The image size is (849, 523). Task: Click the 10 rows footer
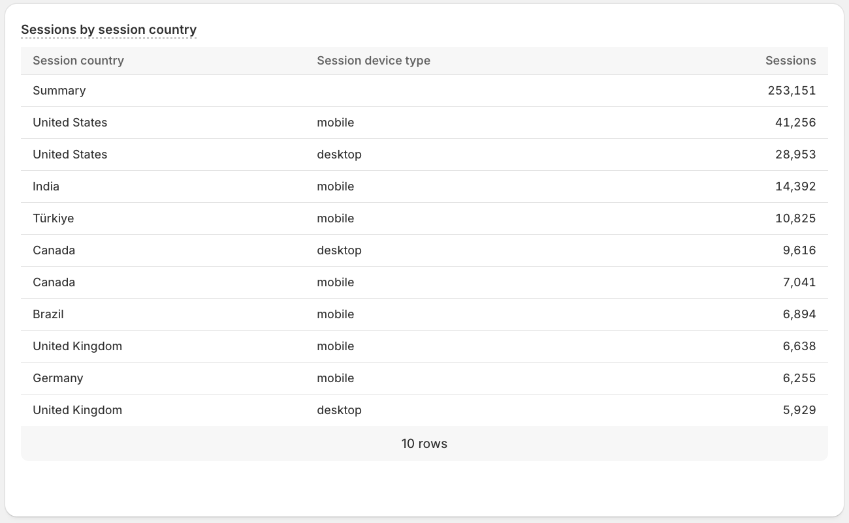pyautogui.click(x=424, y=443)
